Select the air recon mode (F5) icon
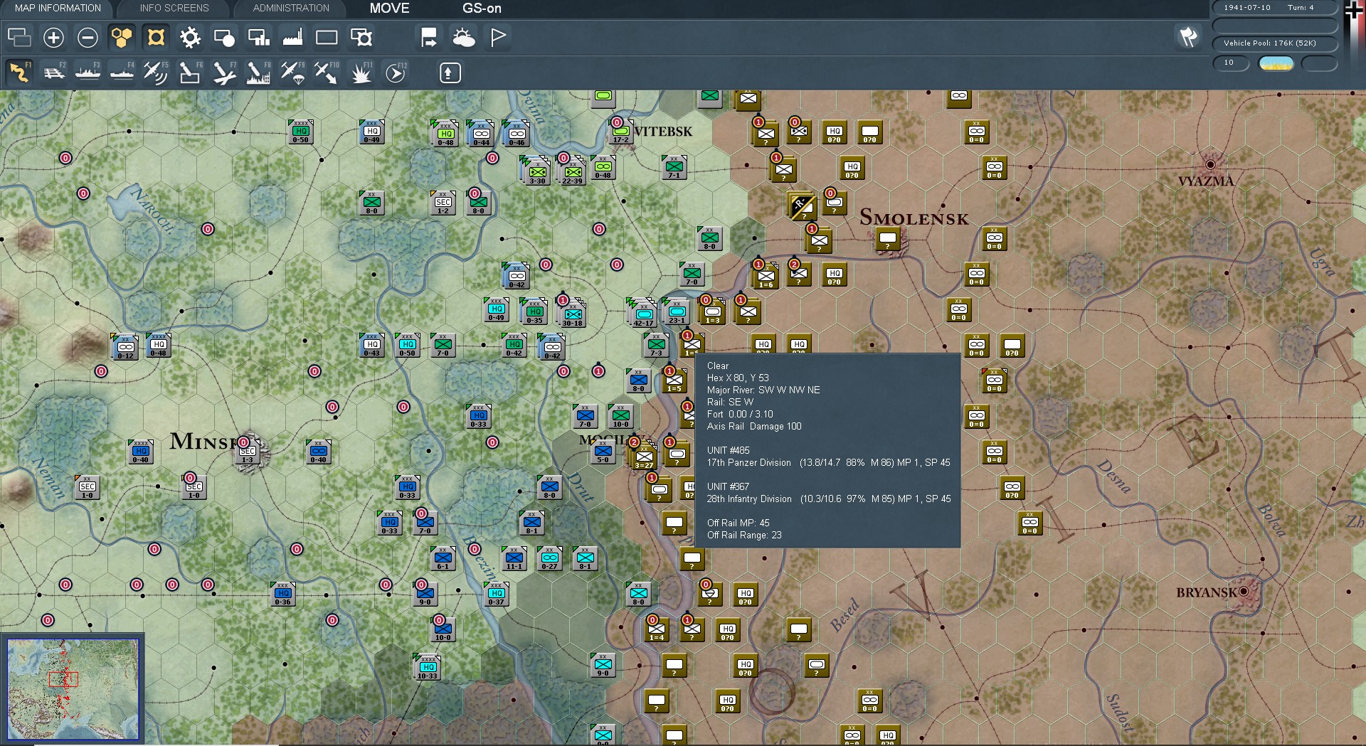Screen dimensions: 1366x746 (x=156, y=73)
